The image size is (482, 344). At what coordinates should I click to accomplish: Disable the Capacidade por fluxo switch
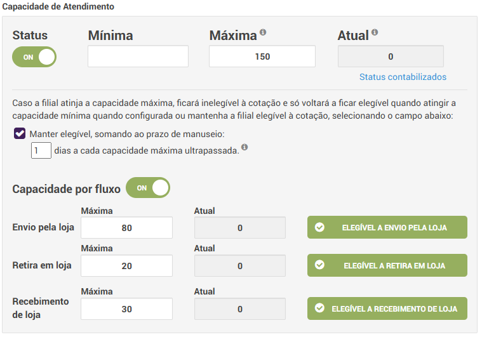click(x=148, y=188)
